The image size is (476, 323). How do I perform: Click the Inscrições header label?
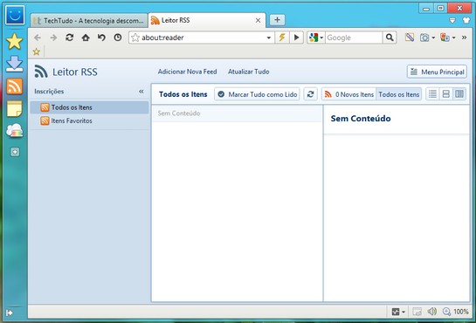pyautogui.click(x=49, y=92)
